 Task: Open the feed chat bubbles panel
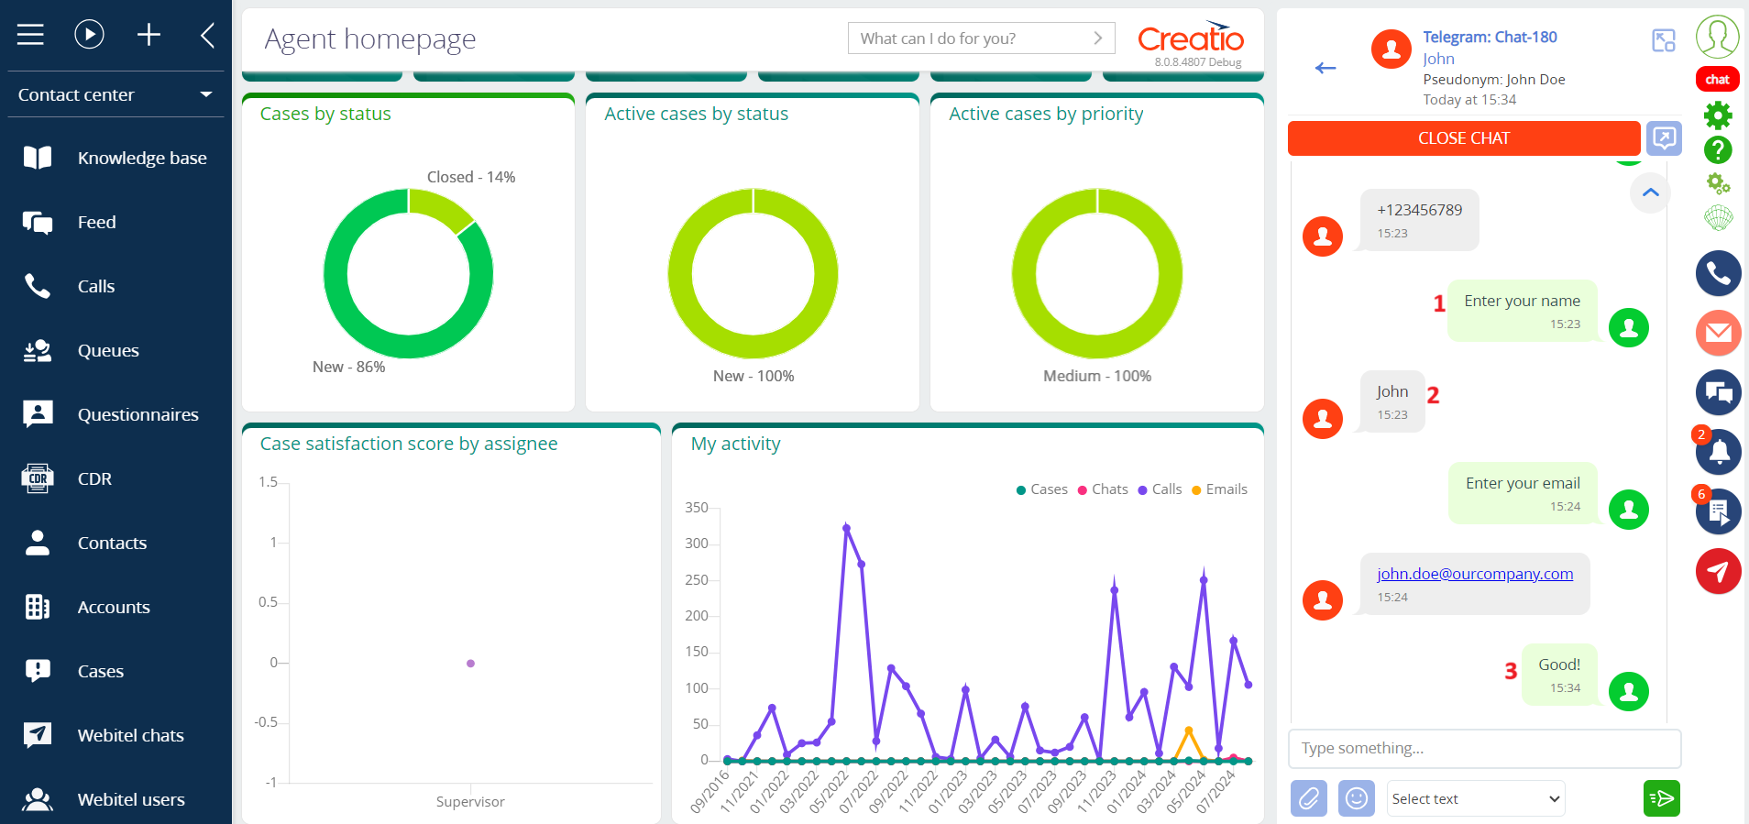point(1718,392)
